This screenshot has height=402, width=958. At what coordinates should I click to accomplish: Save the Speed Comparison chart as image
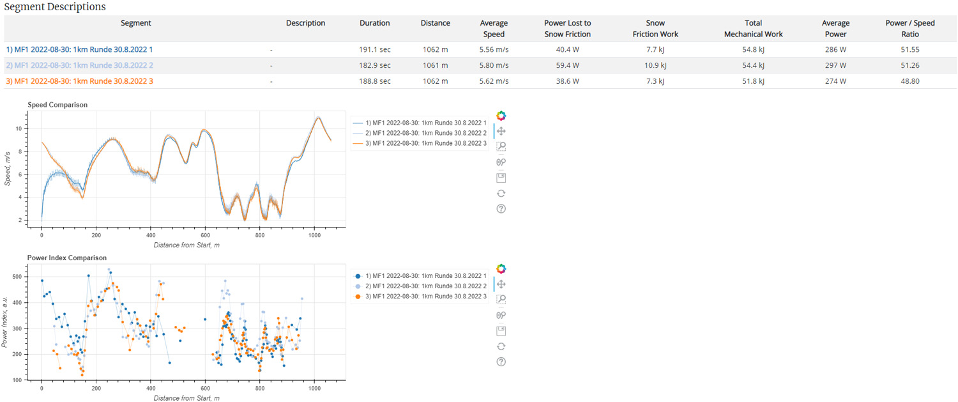501,178
